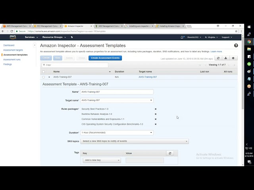Remove Security Best Practices-1.0 rules package
This screenshot has height=190, width=254.
[x=156, y=109]
